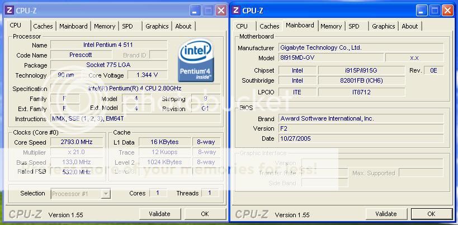The width and height of the screenshot is (458, 225).
Task: Click the CPU-Z icon in left window title bar
Action: 10,11
